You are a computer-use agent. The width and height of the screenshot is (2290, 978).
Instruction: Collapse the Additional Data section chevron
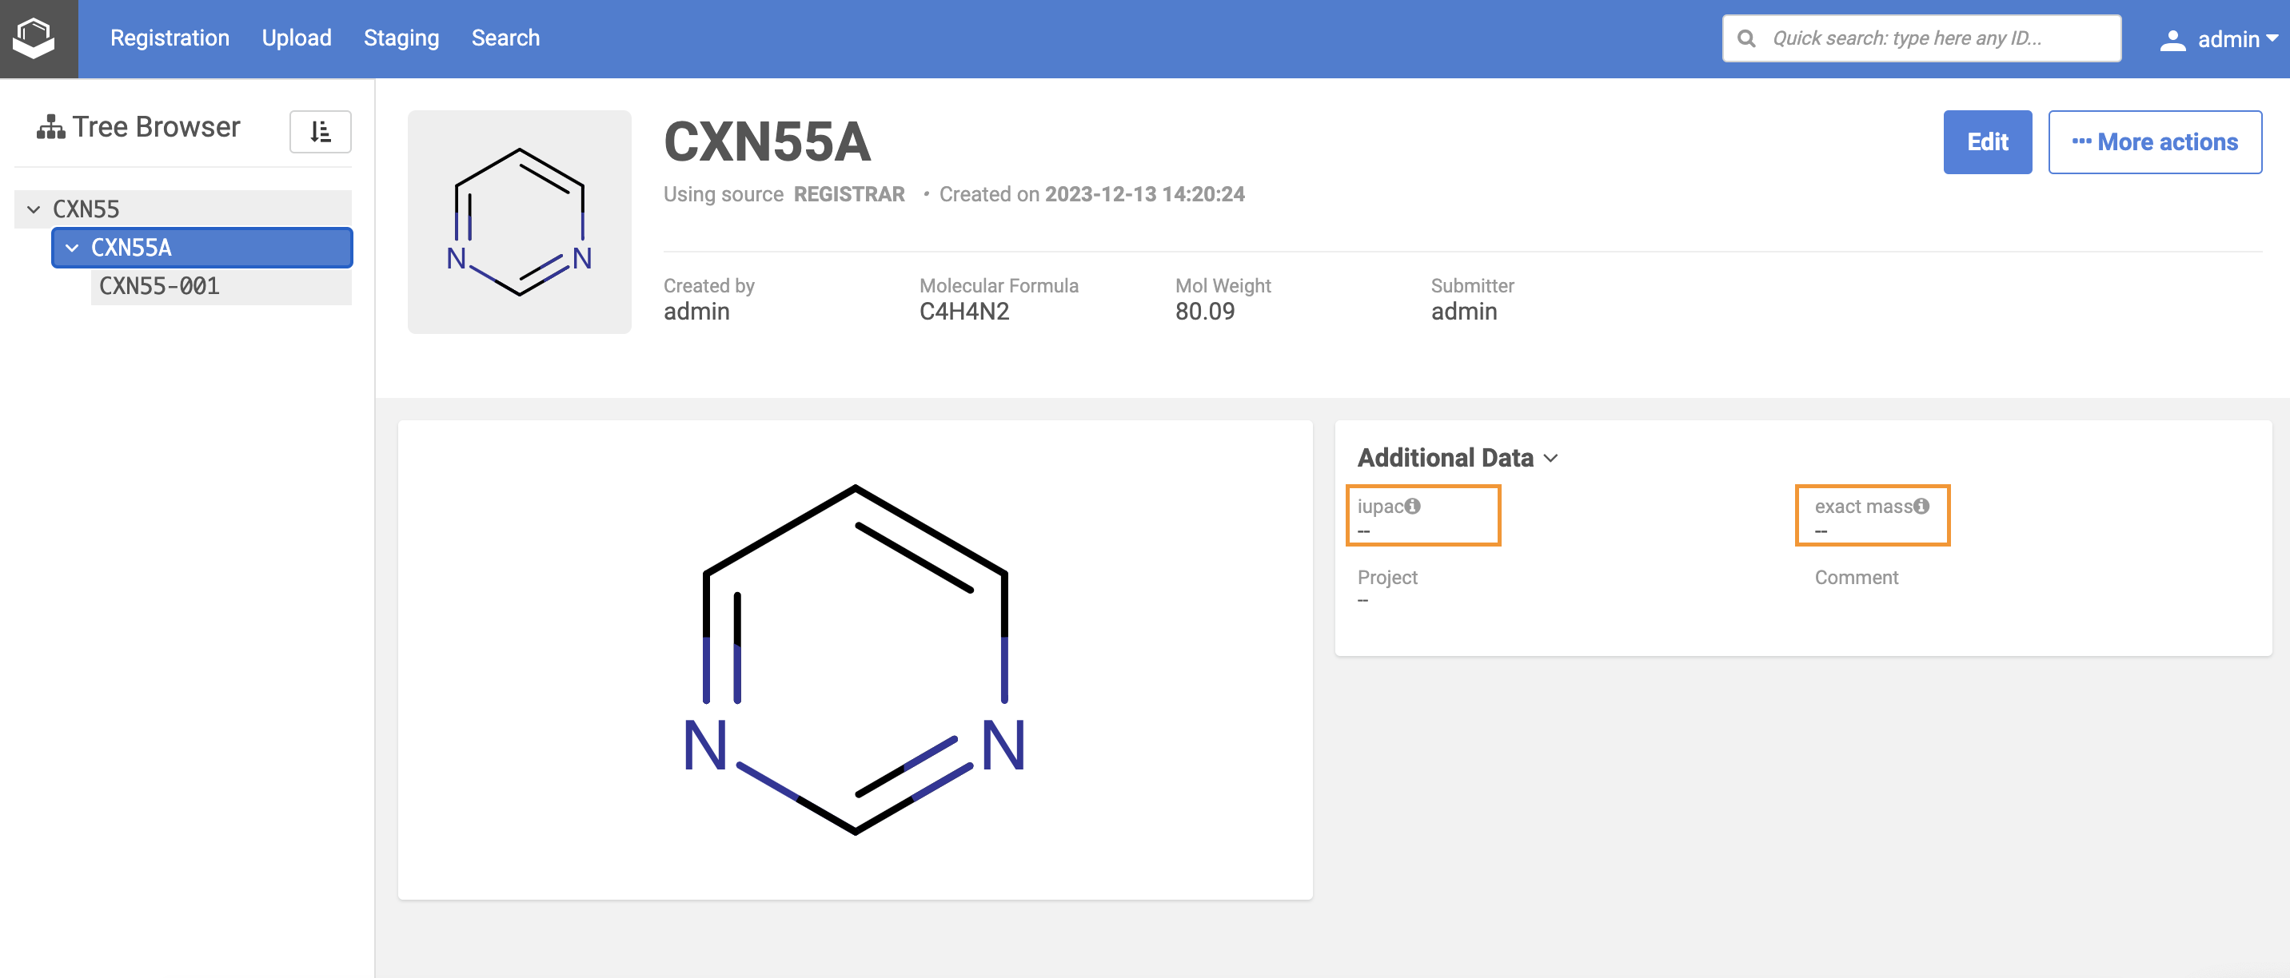[x=1551, y=459]
